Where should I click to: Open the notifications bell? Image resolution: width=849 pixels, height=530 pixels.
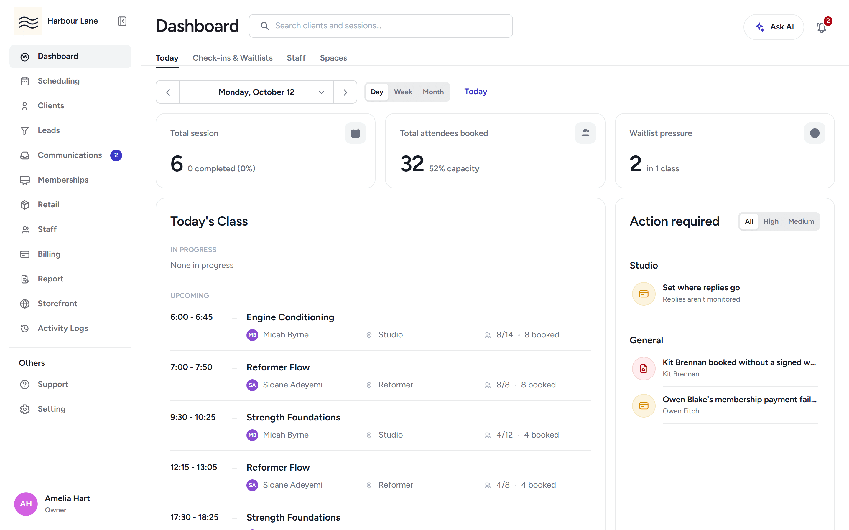click(x=821, y=27)
